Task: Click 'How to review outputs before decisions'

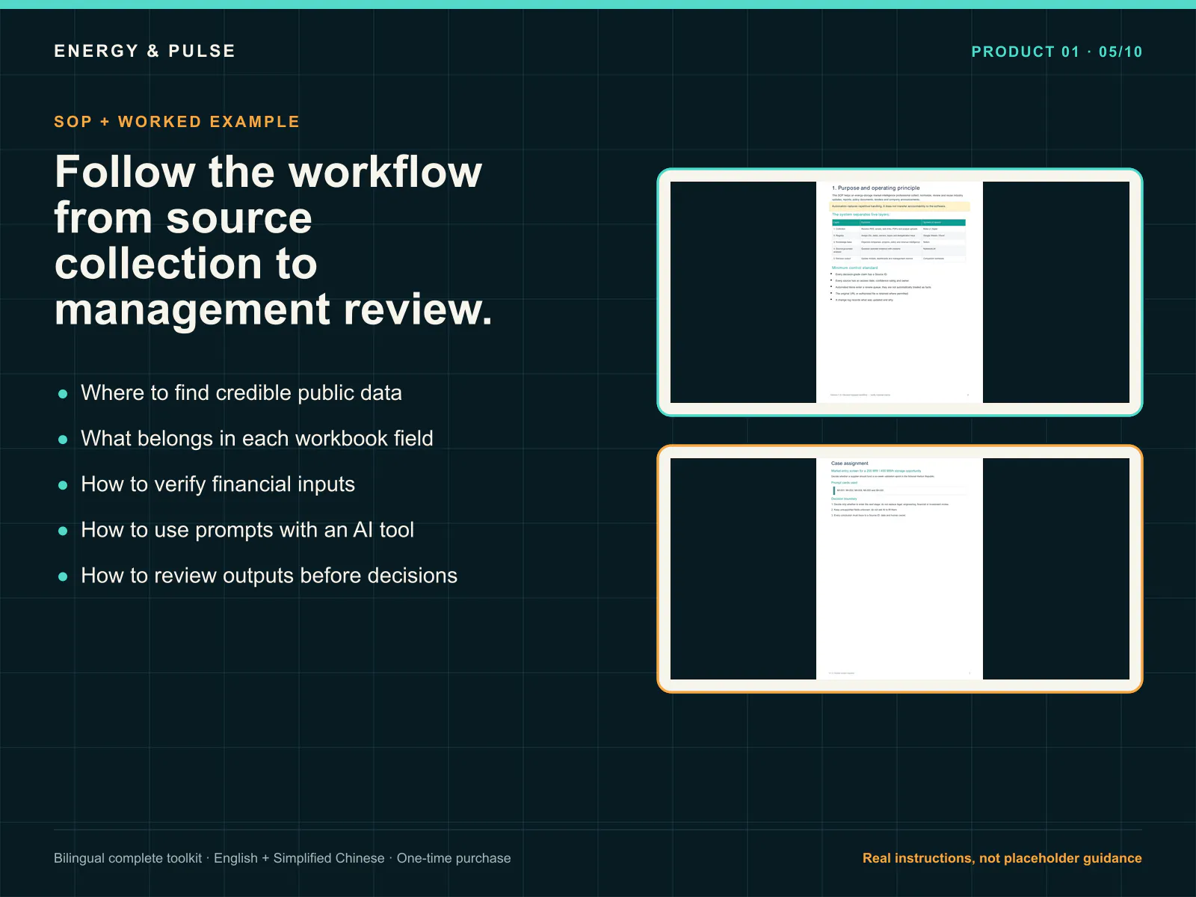Action: tap(268, 575)
